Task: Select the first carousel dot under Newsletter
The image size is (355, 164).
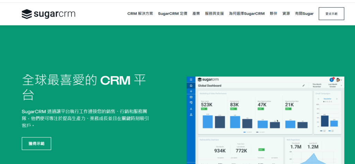Action: coord(324,102)
